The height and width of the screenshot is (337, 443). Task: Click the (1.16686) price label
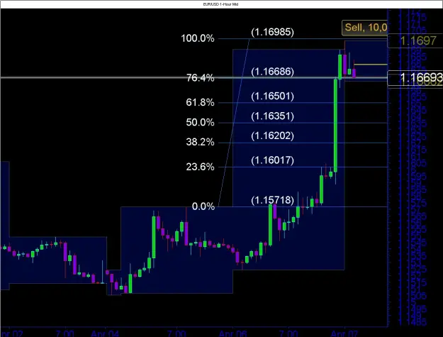pyautogui.click(x=272, y=72)
